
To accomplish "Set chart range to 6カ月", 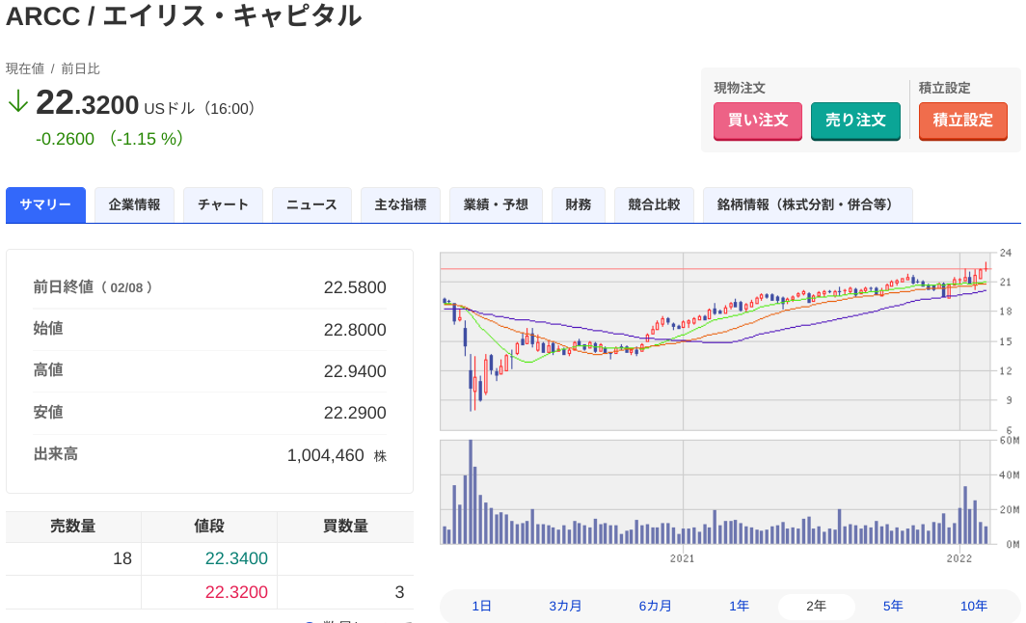I will pos(655,606).
